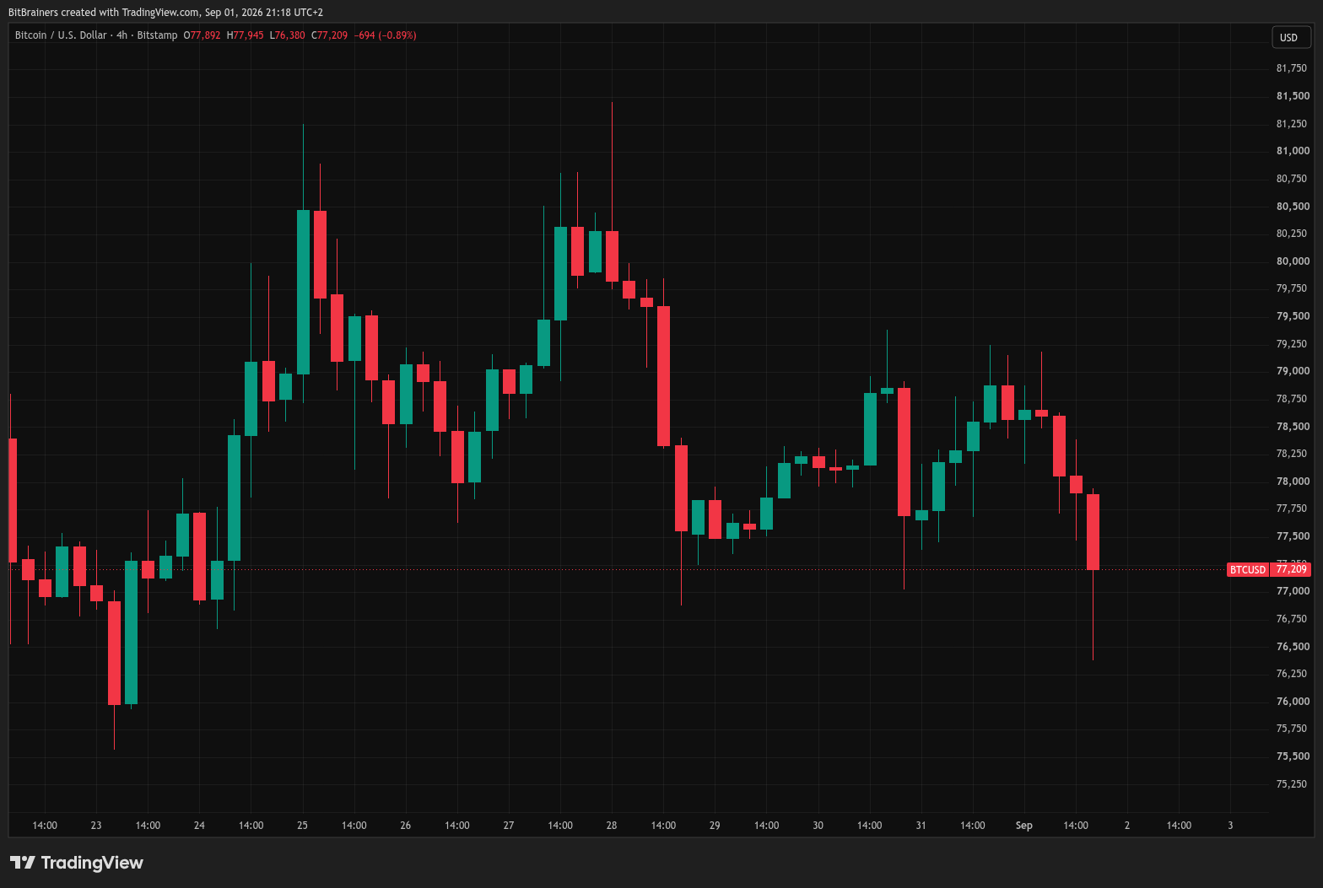Click the BitBrainers created with TradingView.com header
Viewport: 1323px width, 888px height.
pyautogui.click(x=165, y=13)
